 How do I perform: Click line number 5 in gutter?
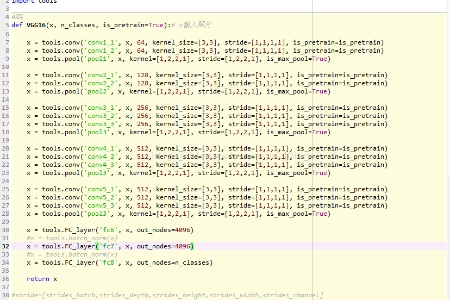pos(7,25)
